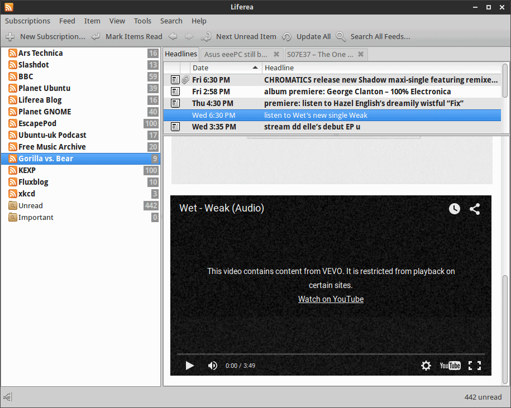Toggle offline mode icon in status bar
This screenshot has width=511, height=408.
coord(8,397)
